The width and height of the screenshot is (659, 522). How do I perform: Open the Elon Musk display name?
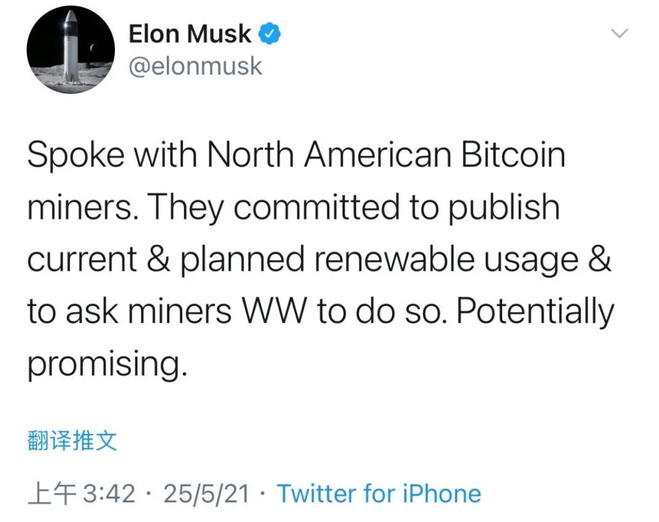(190, 34)
